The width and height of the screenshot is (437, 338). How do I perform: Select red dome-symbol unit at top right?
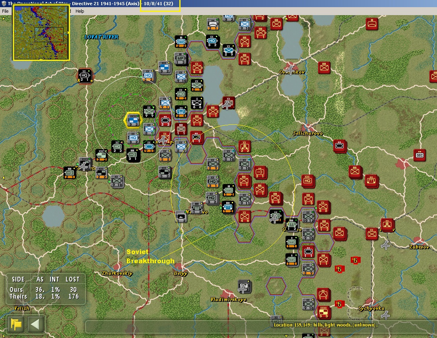pyautogui.click(x=372, y=24)
